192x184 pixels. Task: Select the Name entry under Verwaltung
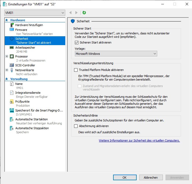point(19,84)
